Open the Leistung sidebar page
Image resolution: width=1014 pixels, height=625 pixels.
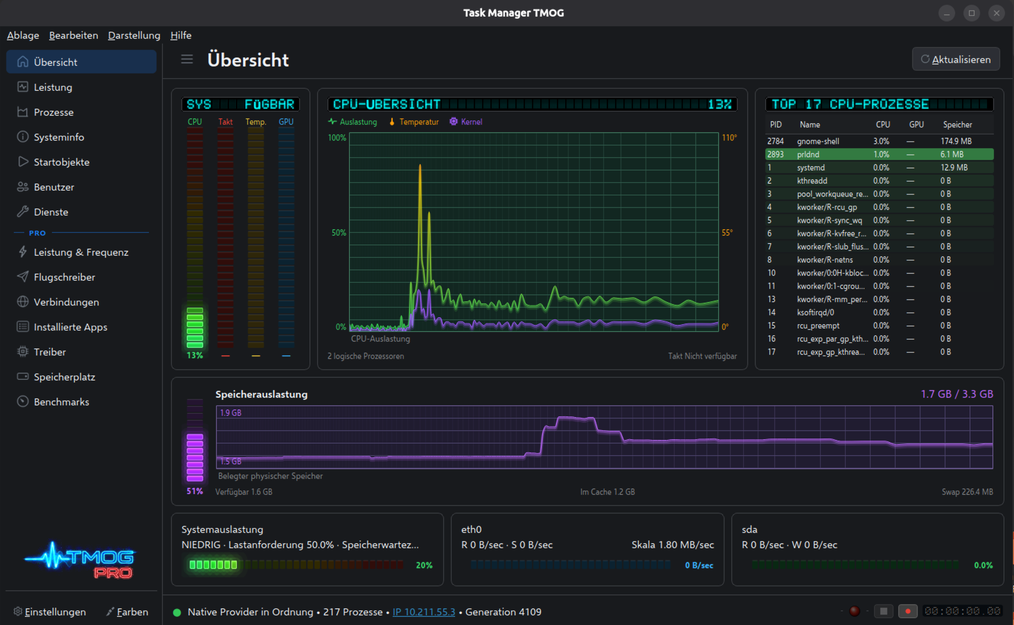(x=81, y=87)
